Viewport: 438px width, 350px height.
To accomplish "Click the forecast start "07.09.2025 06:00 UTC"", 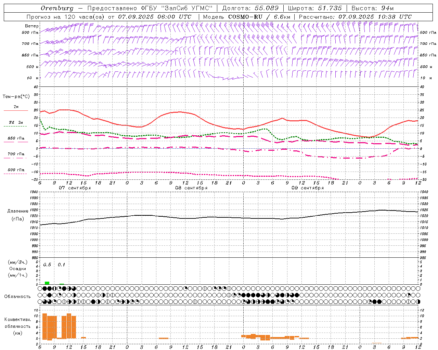I will click(x=155, y=17).
